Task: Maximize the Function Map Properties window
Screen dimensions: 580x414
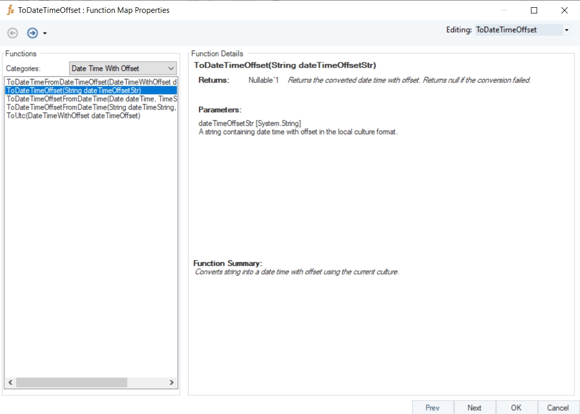Action: pyautogui.click(x=534, y=10)
